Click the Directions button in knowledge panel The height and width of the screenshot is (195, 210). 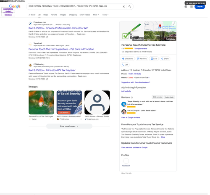(x=128, y=59)
